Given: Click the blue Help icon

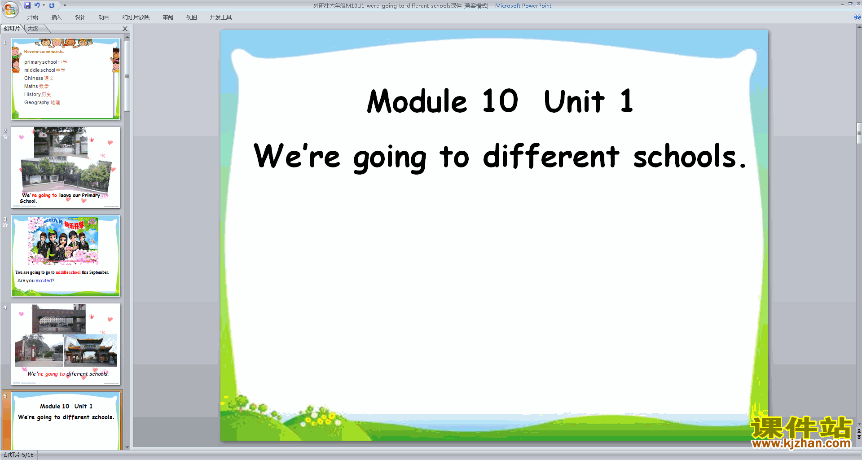Looking at the screenshot, I should click(857, 17).
